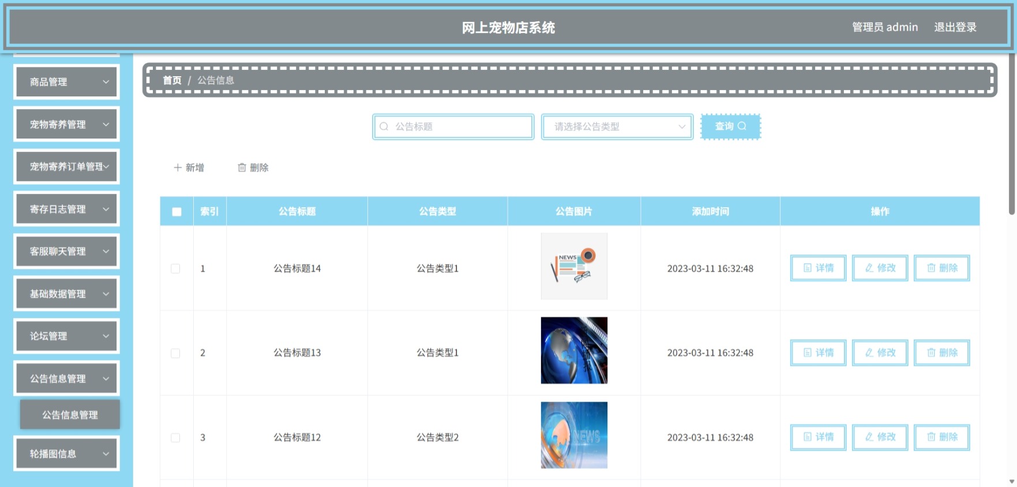1017x487 pixels.
Task: Click the 删除 trash icon in 公告标题14 row
Action: (x=931, y=268)
